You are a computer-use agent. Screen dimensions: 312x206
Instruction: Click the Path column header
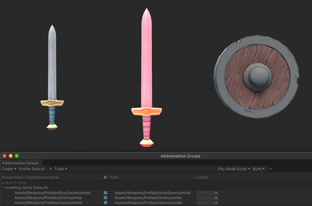coord(114,177)
